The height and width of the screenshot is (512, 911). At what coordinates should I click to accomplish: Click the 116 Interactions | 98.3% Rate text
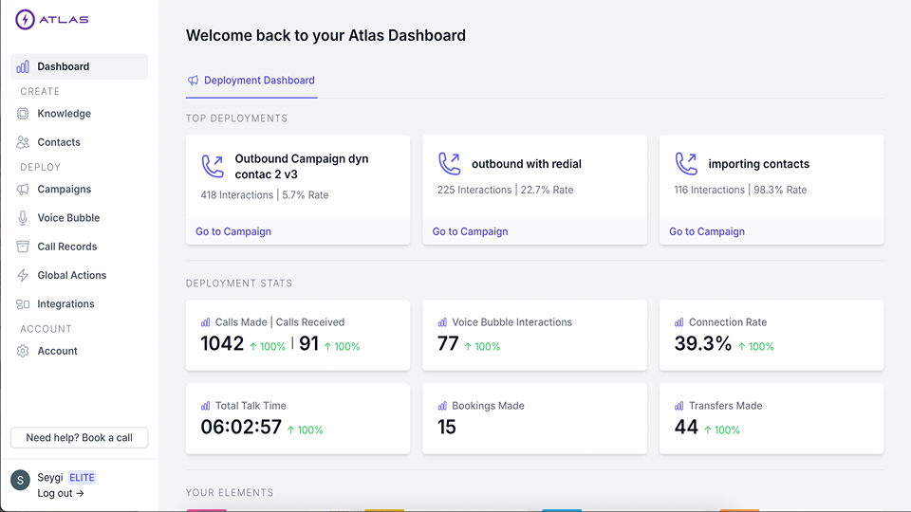pos(740,190)
